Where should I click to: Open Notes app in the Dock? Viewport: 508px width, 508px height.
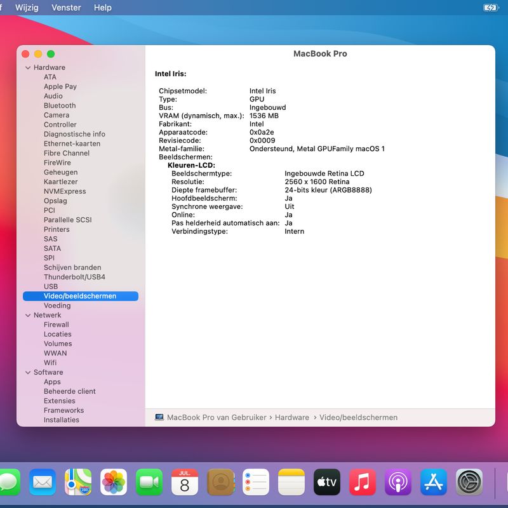coord(291,482)
